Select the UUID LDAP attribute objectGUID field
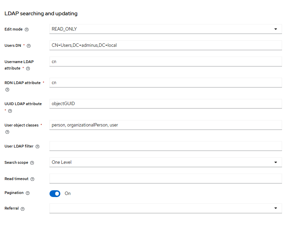The image size is (302, 235). point(165,104)
